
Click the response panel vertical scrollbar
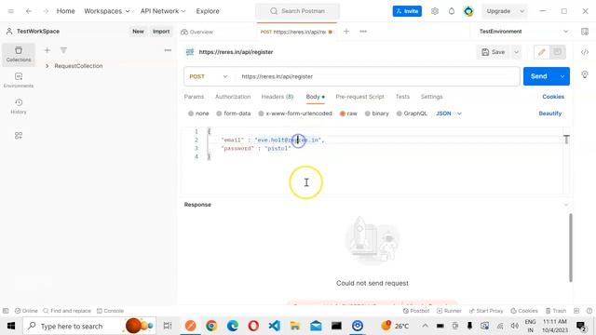click(x=571, y=248)
